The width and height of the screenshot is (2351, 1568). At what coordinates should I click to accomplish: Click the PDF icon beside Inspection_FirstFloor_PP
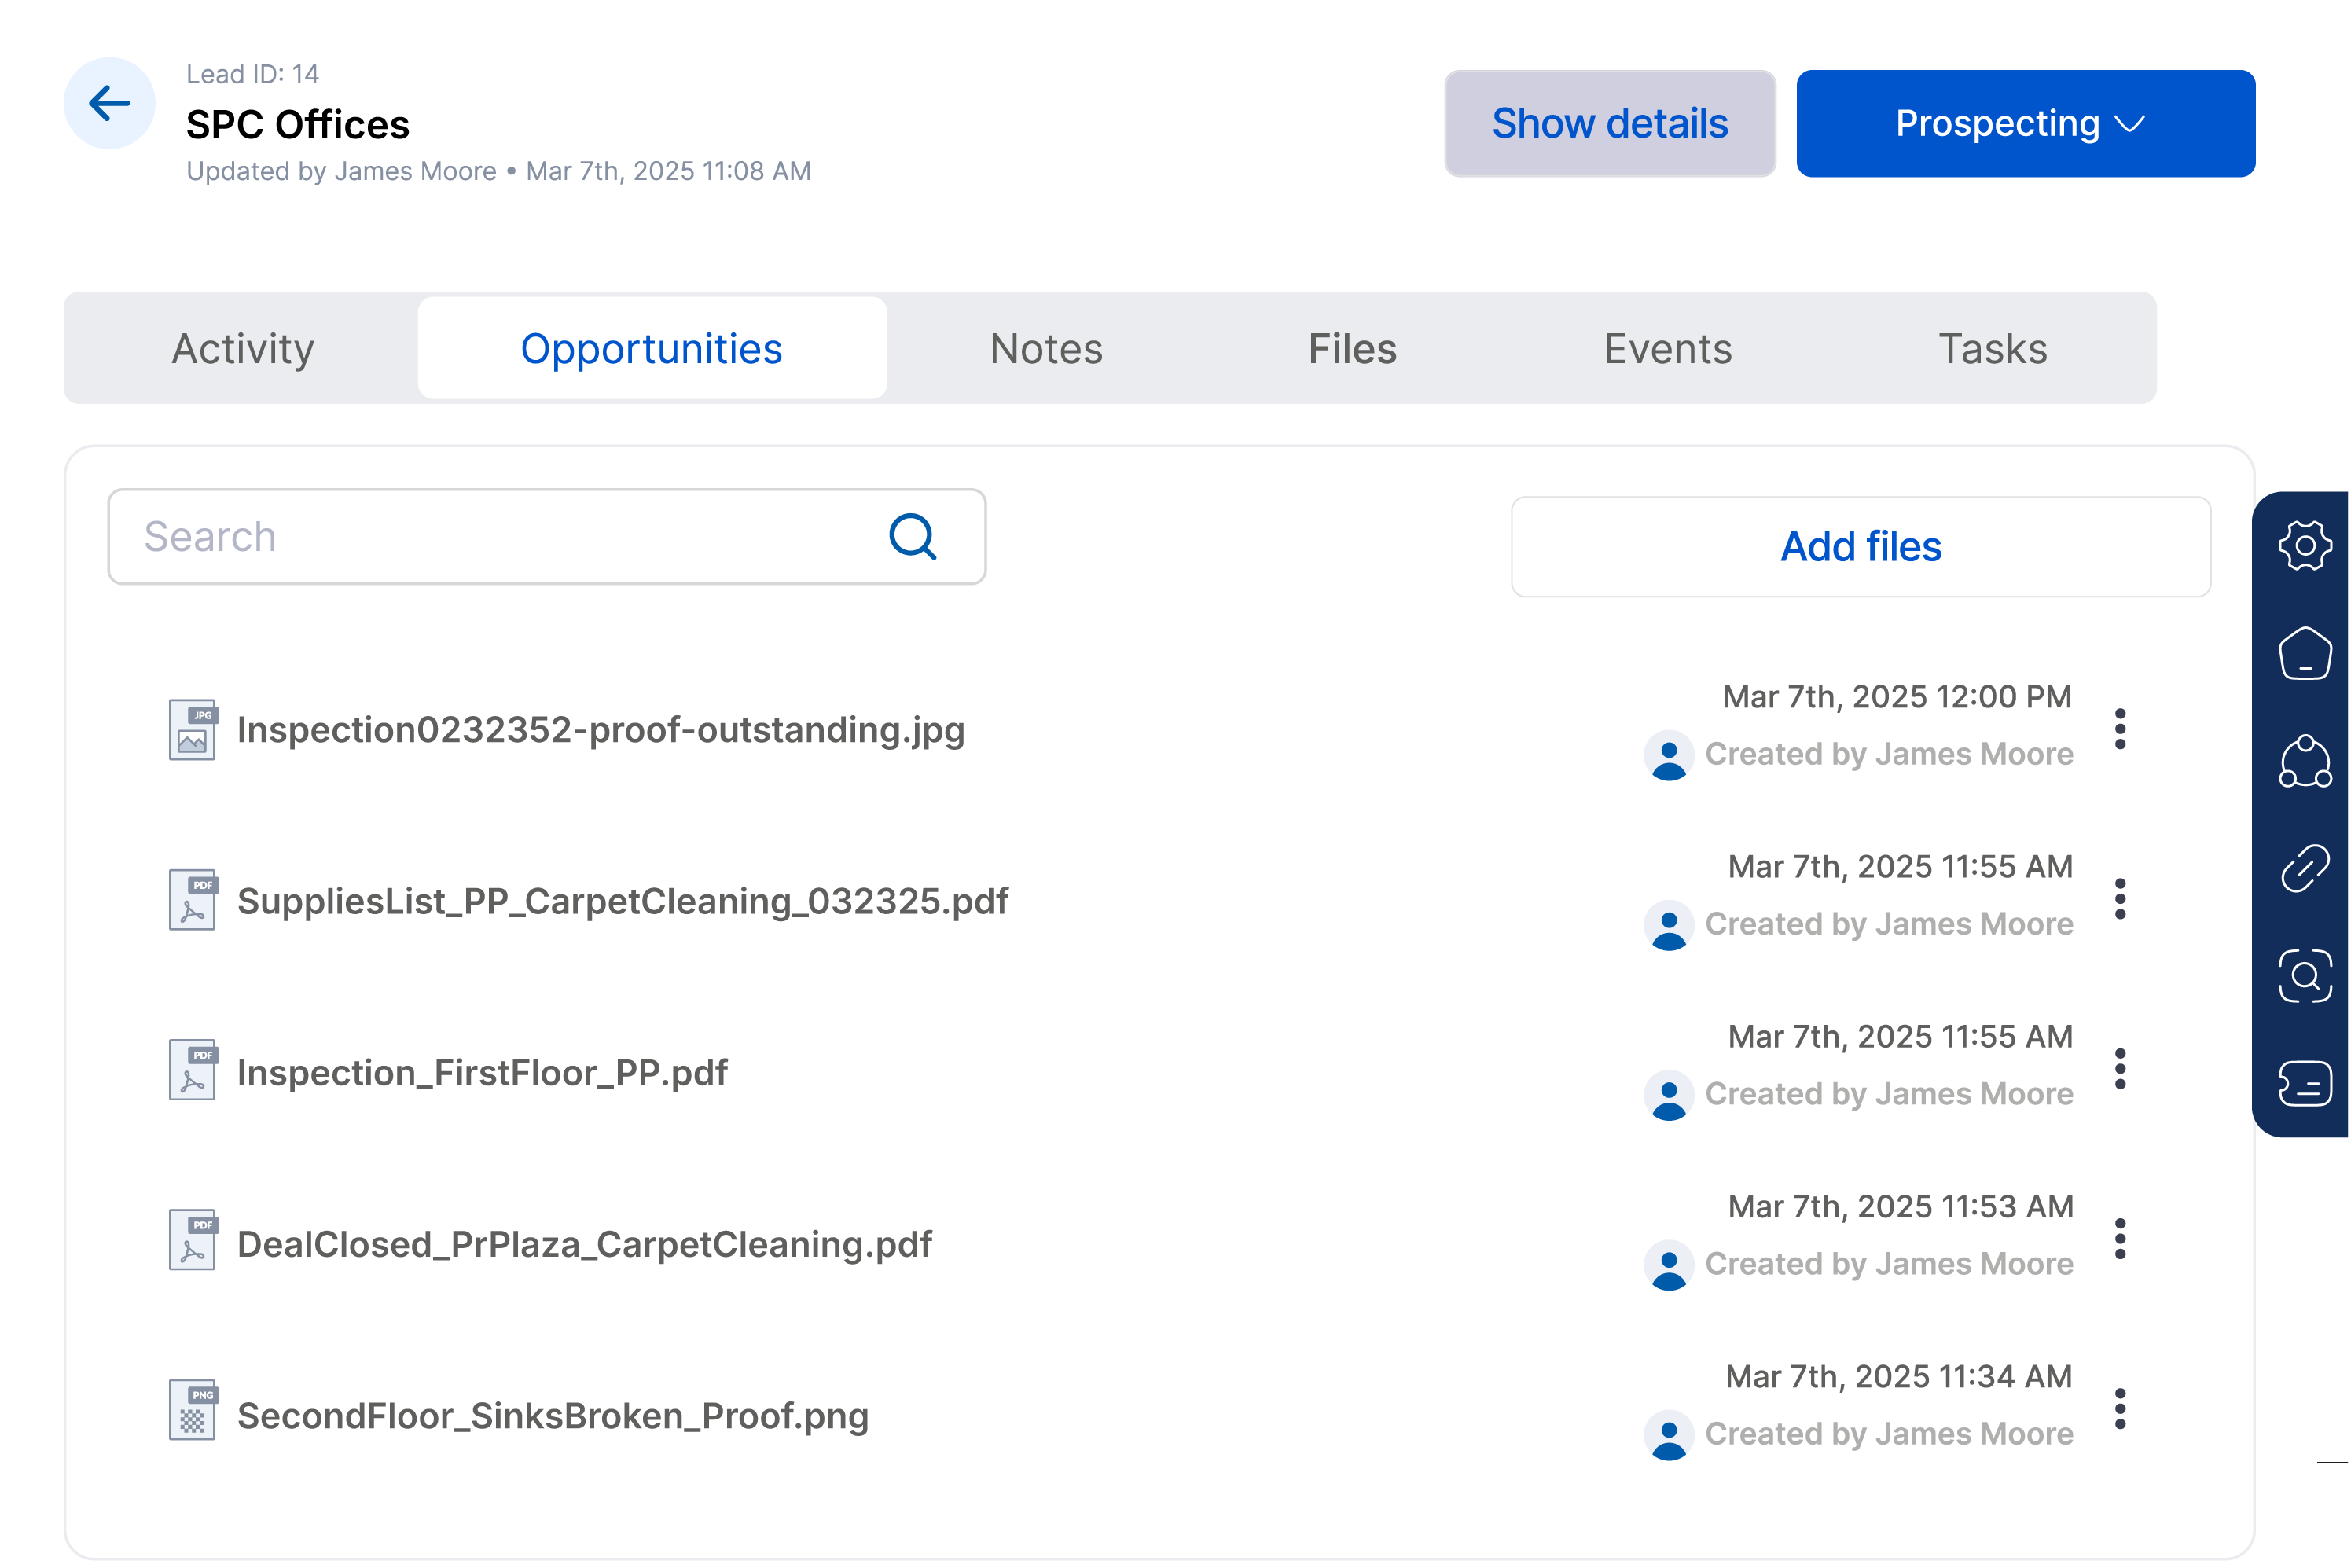pyautogui.click(x=193, y=1070)
